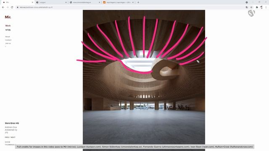Switch to the Mir tab
The height and width of the screenshot is (151, 269).
pos(18,3)
